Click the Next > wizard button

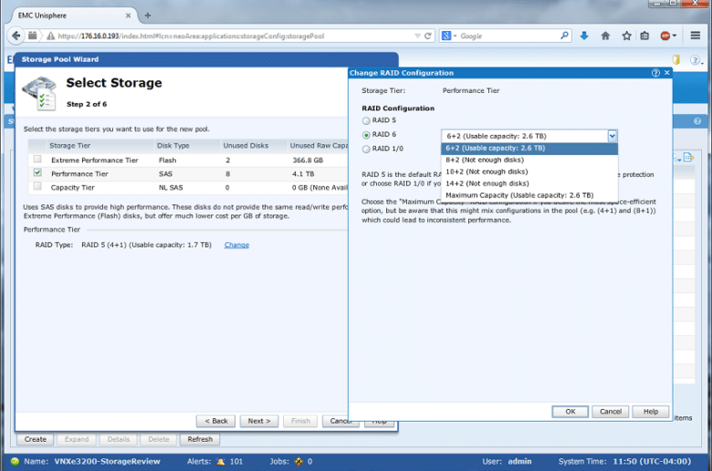pos(259,421)
